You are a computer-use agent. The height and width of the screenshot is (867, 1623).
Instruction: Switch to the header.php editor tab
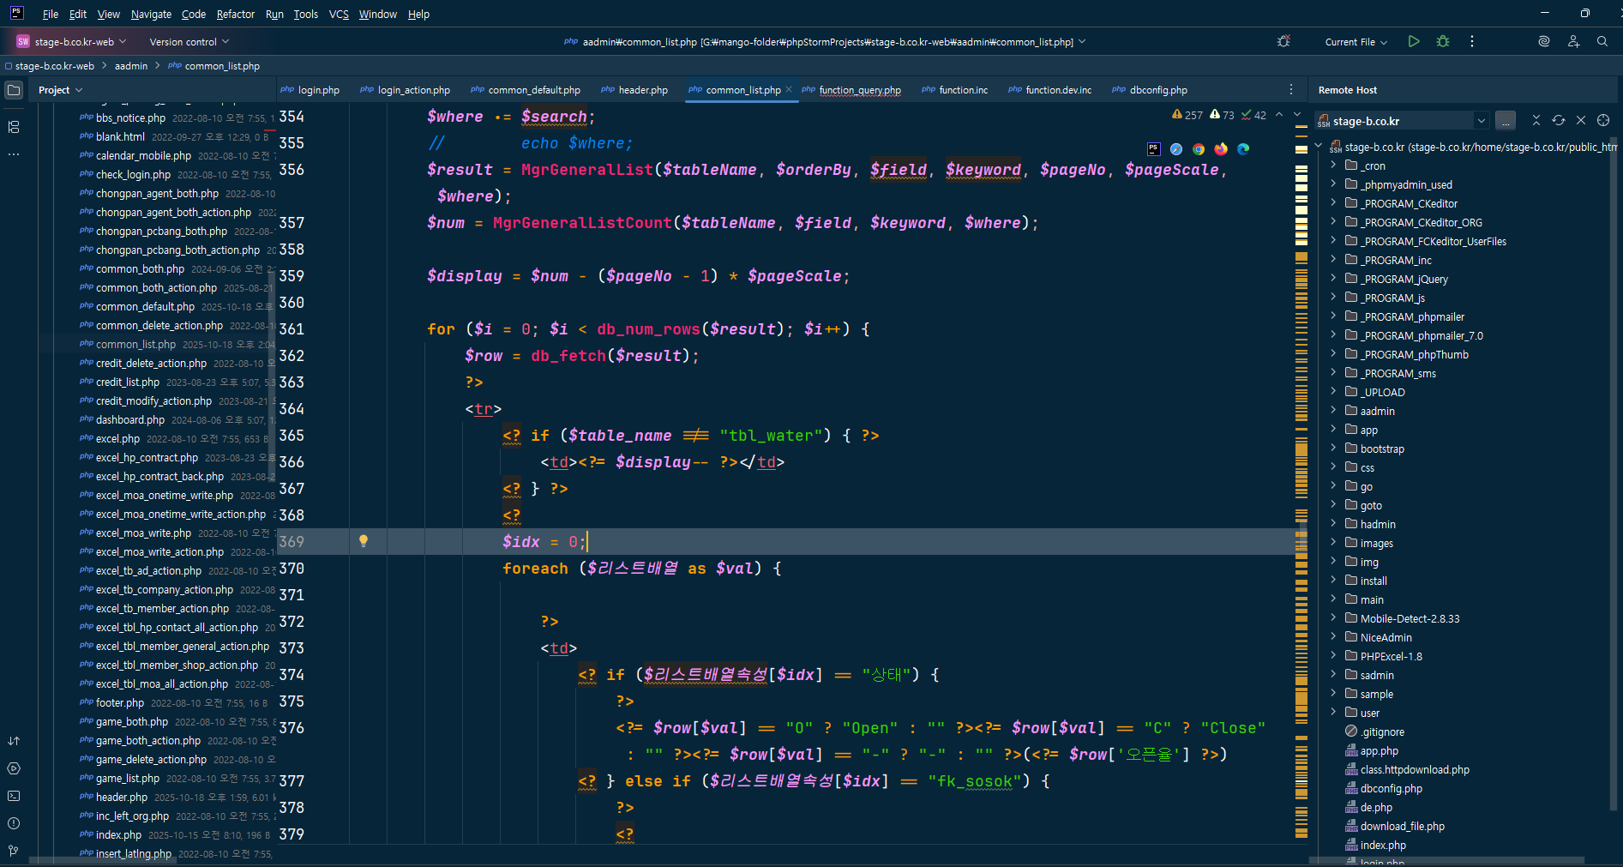pos(634,89)
